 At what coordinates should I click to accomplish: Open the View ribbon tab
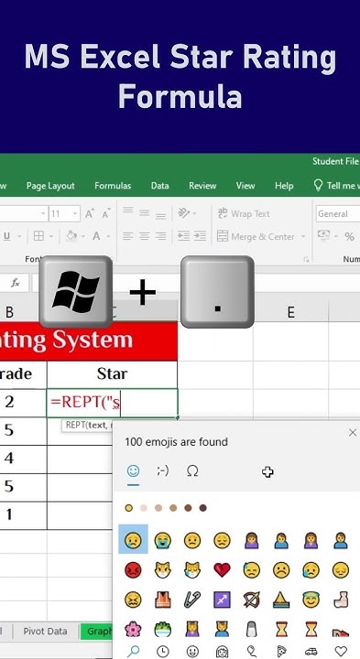245,186
